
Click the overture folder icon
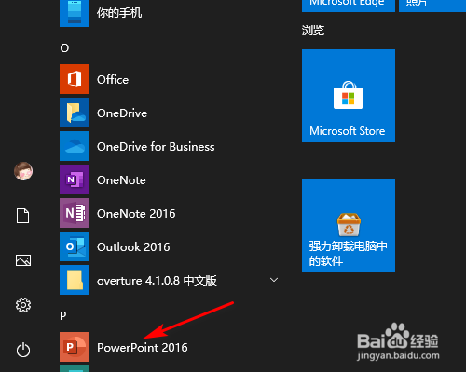coord(75,280)
